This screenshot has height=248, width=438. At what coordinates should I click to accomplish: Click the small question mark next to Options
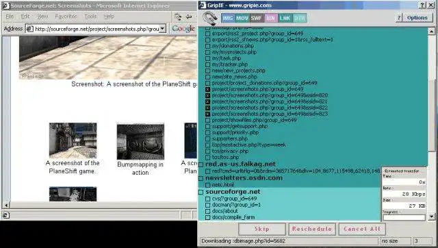point(399,18)
